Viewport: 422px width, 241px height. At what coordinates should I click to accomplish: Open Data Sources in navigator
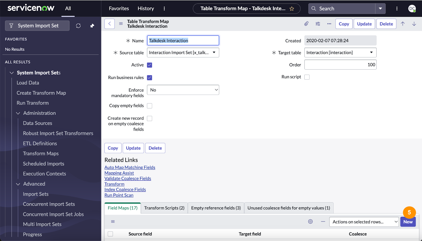[37, 123]
